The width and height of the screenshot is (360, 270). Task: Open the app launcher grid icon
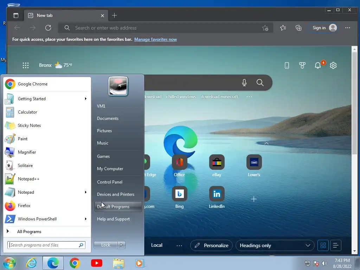[26, 65]
